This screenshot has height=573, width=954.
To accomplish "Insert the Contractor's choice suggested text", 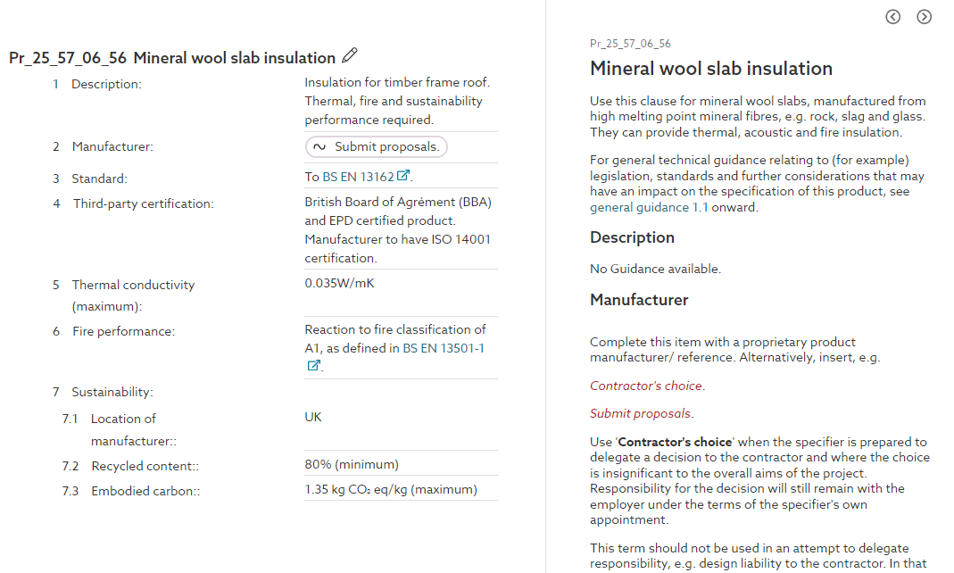I will (646, 386).
